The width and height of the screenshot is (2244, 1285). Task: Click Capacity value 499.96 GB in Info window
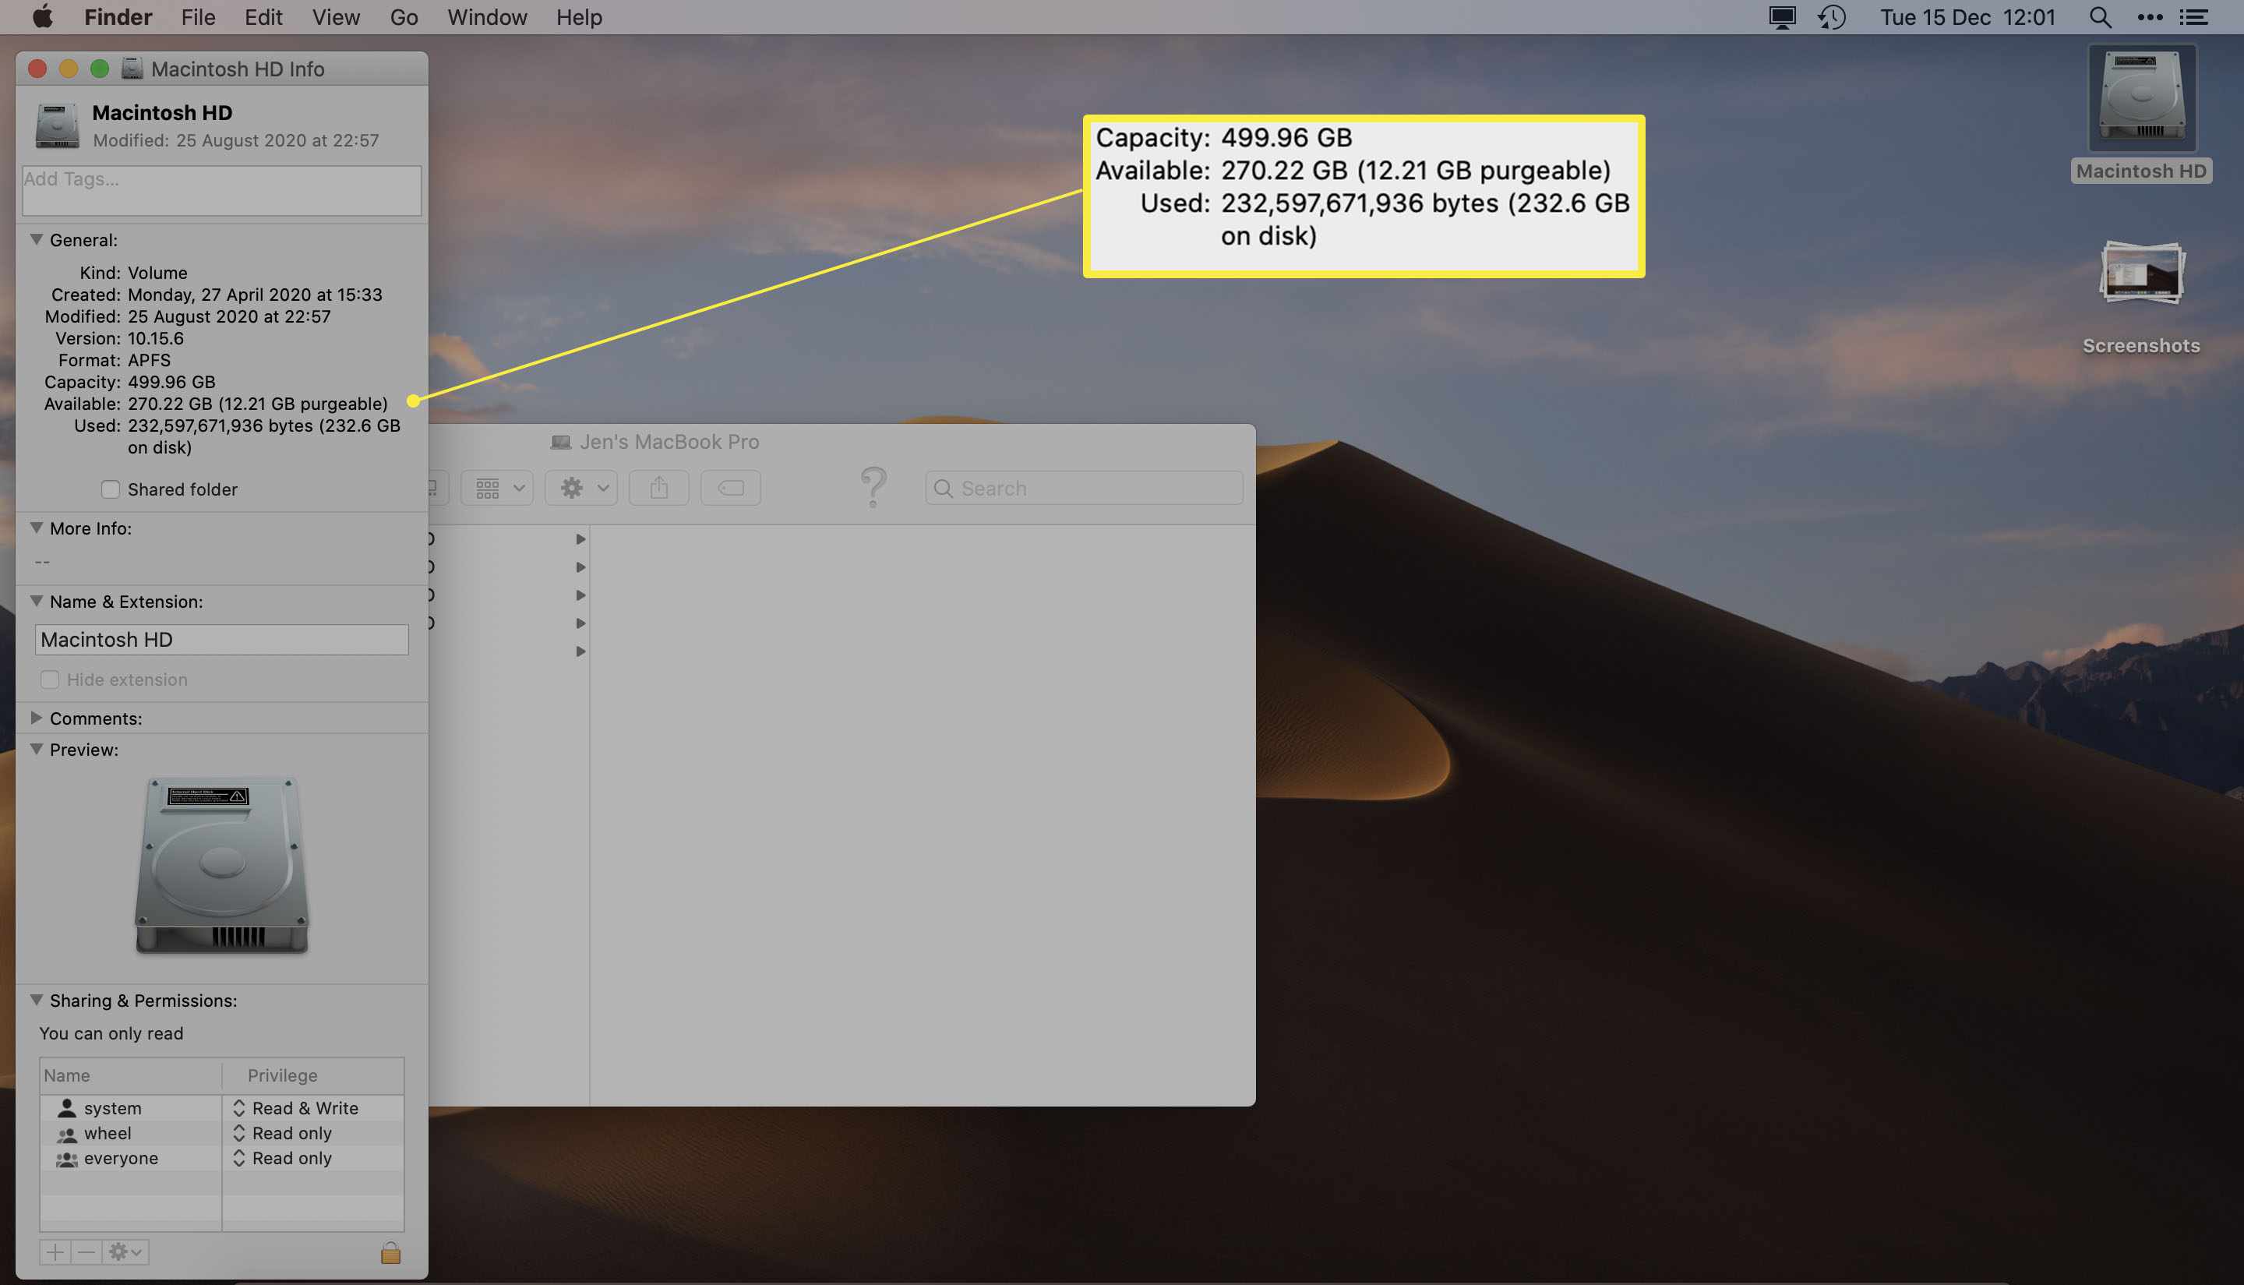(x=171, y=382)
